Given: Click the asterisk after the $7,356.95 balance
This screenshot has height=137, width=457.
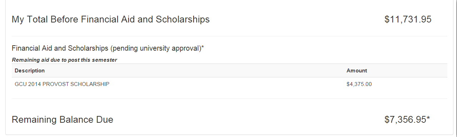Looking at the screenshot, I should coord(428,118).
